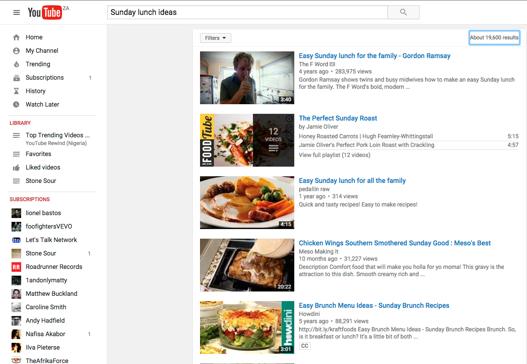Click the search box with Sunday lunch ideas
Image resolution: width=527 pixels, height=364 pixels.
pyautogui.click(x=247, y=12)
